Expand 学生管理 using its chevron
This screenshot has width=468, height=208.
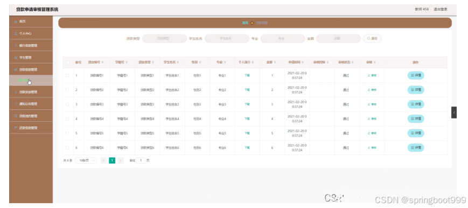(47, 57)
